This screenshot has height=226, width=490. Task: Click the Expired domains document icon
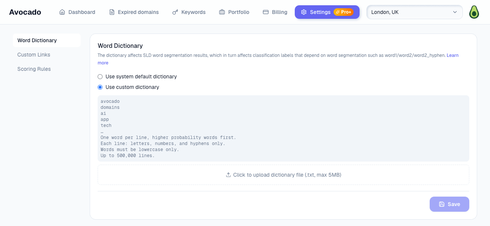(112, 12)
